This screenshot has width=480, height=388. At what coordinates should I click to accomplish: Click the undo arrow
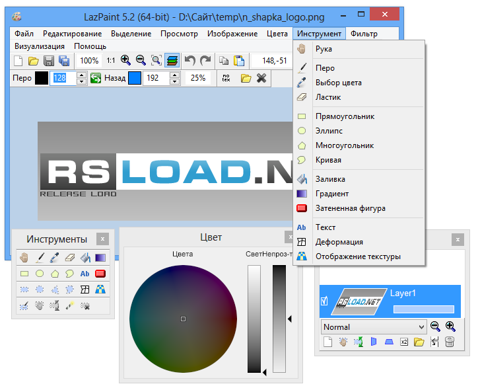[x=190, y=60]
